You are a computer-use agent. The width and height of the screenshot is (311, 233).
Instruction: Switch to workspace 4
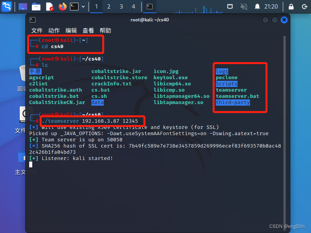[x=133, y=7]
